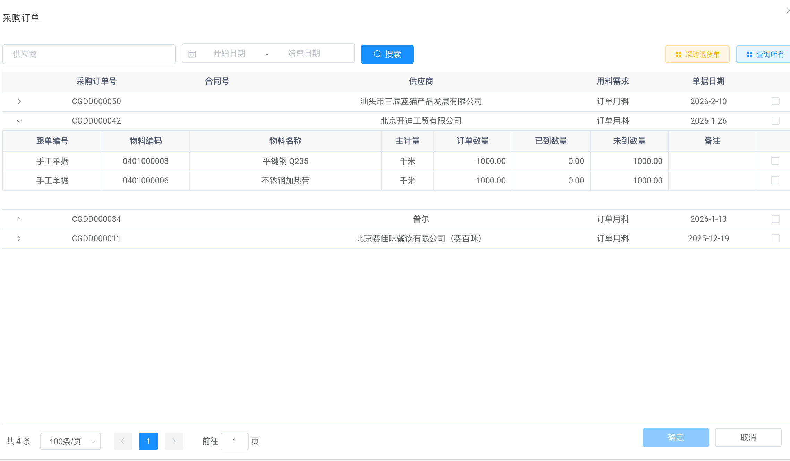Click page number 1 in pagination

(x=148, y=441)
